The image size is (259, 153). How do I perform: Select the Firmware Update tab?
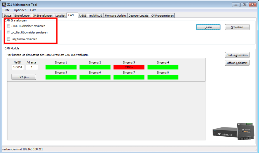pos(115,16)
